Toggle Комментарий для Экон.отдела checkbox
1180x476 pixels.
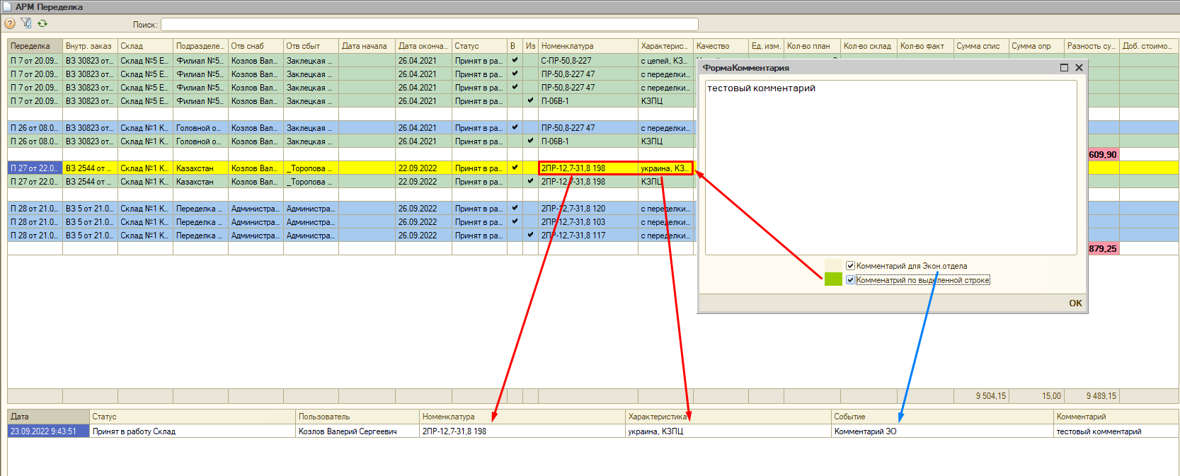click(850, 266)
